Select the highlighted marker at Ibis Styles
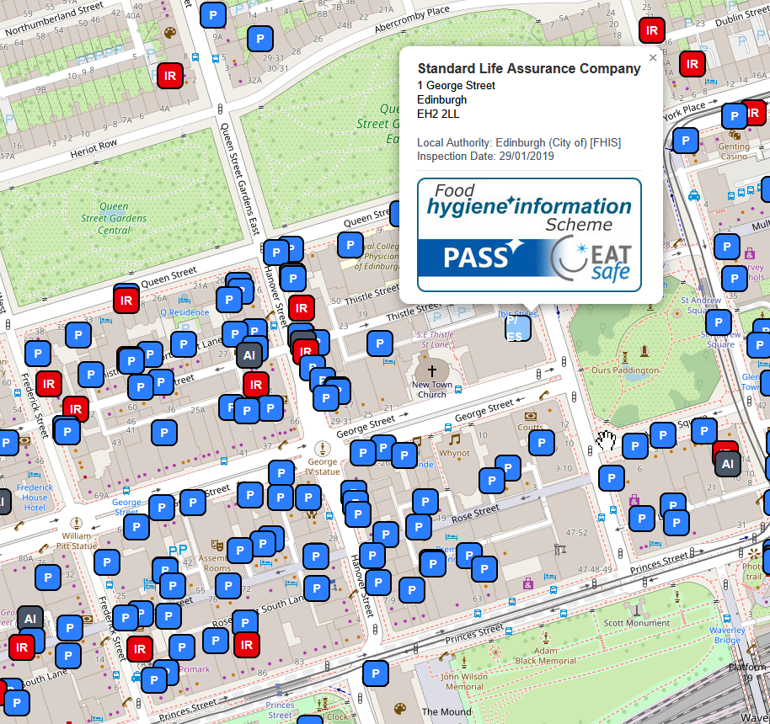This screenshot has width=770, height=724. [x=518, y=329]
